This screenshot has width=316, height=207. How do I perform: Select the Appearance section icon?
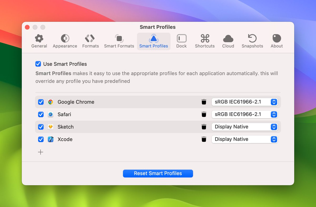65,38
